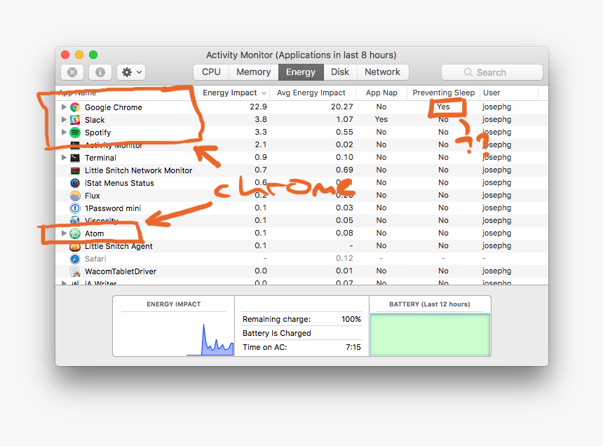The image size is (603, 446).
Task: Click the WacomTabletDriver icon
Action: 75,271
